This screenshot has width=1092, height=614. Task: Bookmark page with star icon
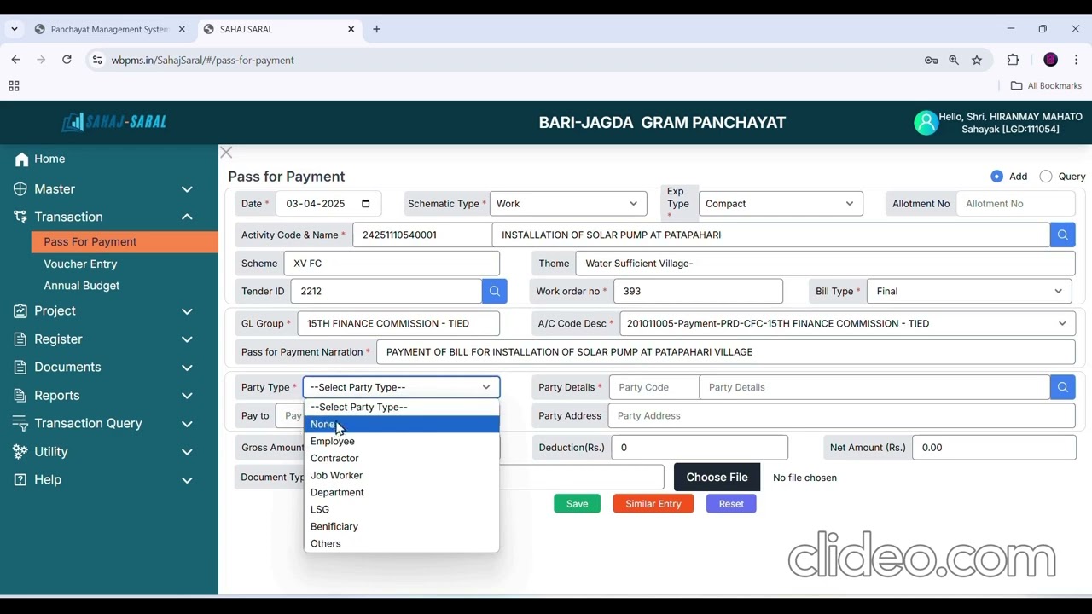[x=977, y=60]
